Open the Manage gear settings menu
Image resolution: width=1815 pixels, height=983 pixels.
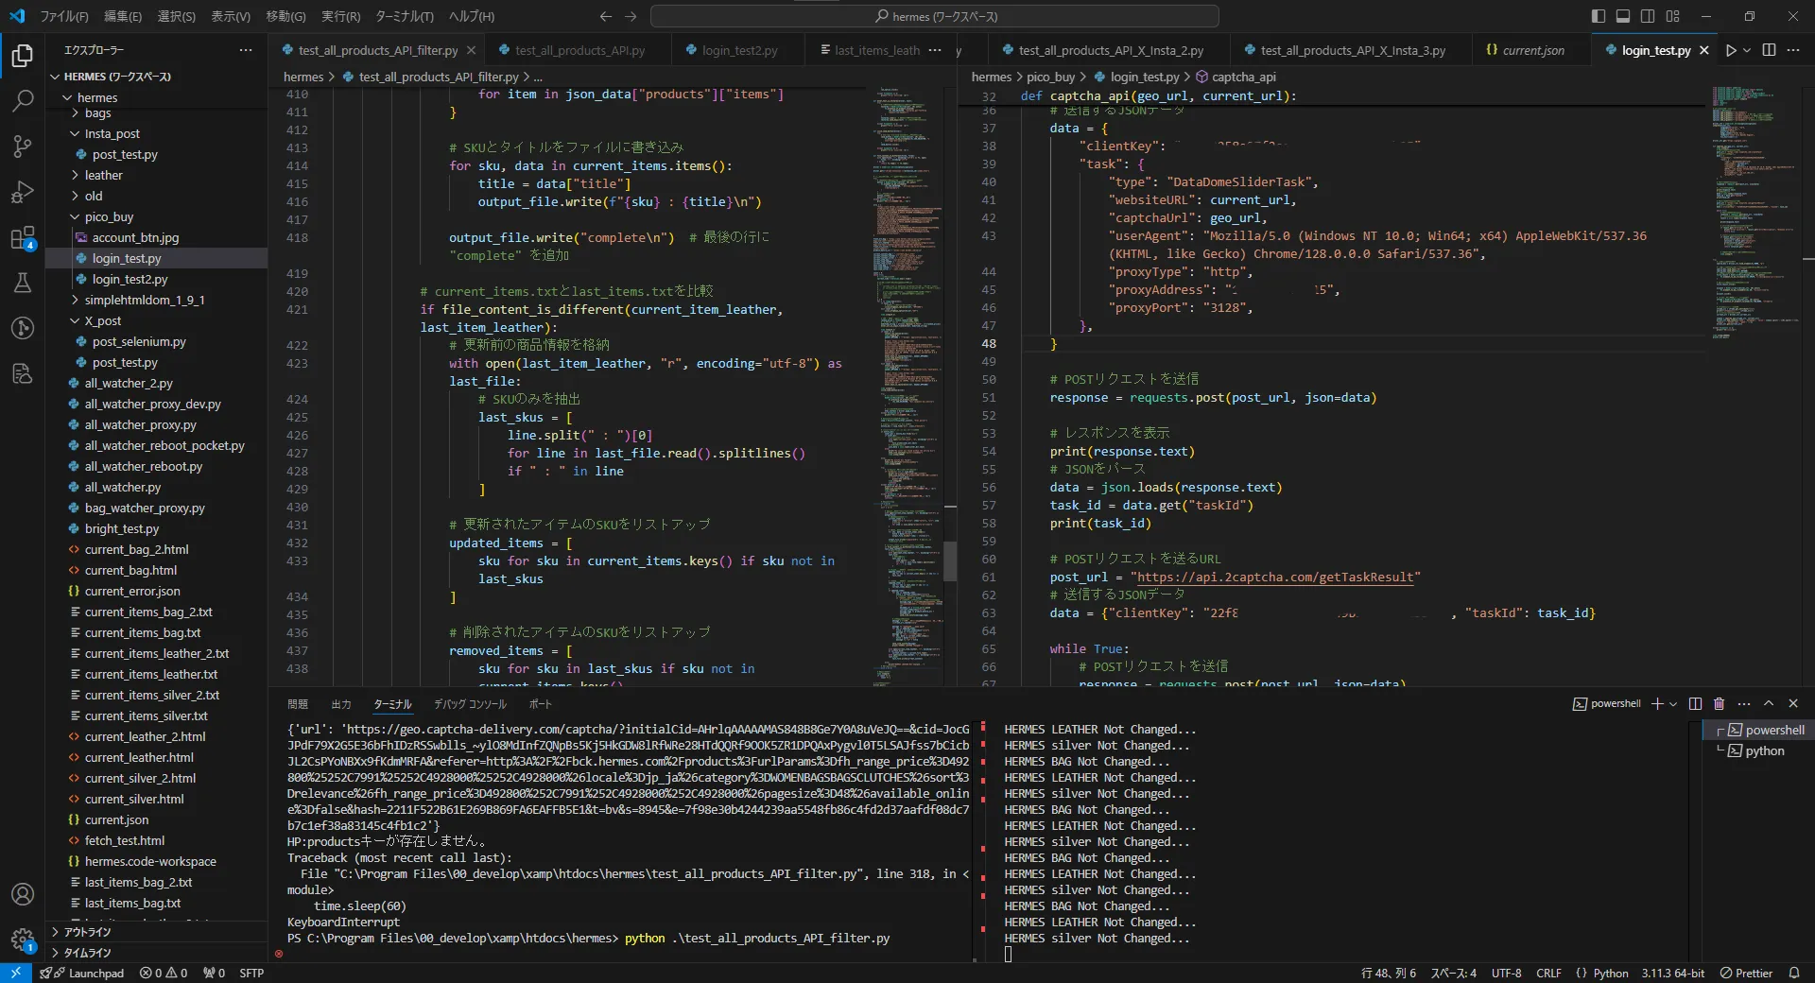pos(23,940)
